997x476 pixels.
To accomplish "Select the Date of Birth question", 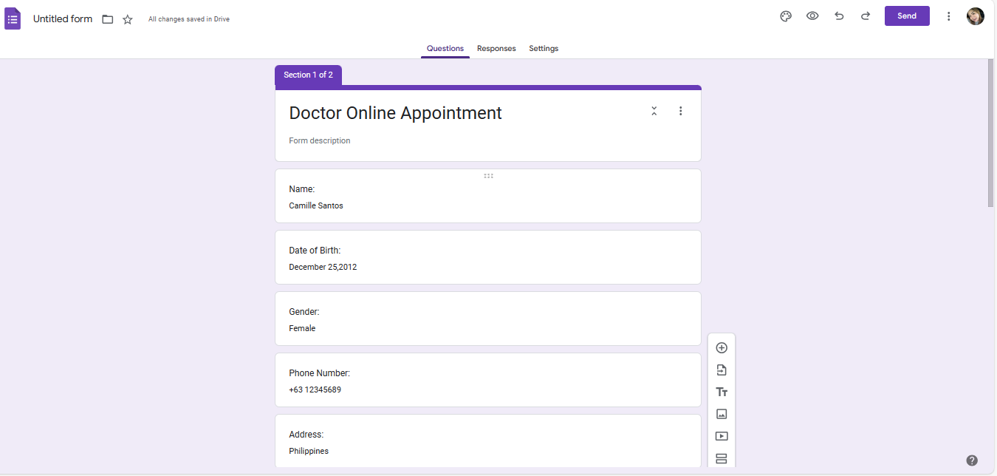I will [x=488, y=257].
